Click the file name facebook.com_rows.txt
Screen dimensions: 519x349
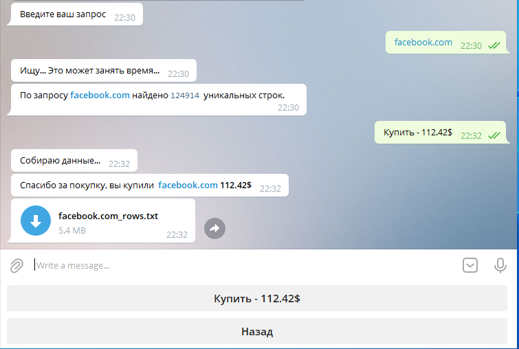(x=108, y=216)
